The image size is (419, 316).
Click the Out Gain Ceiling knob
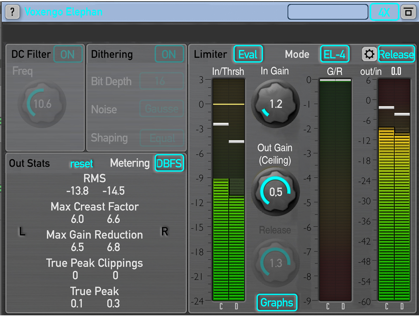pyautogui.click(x=275, y=191)
